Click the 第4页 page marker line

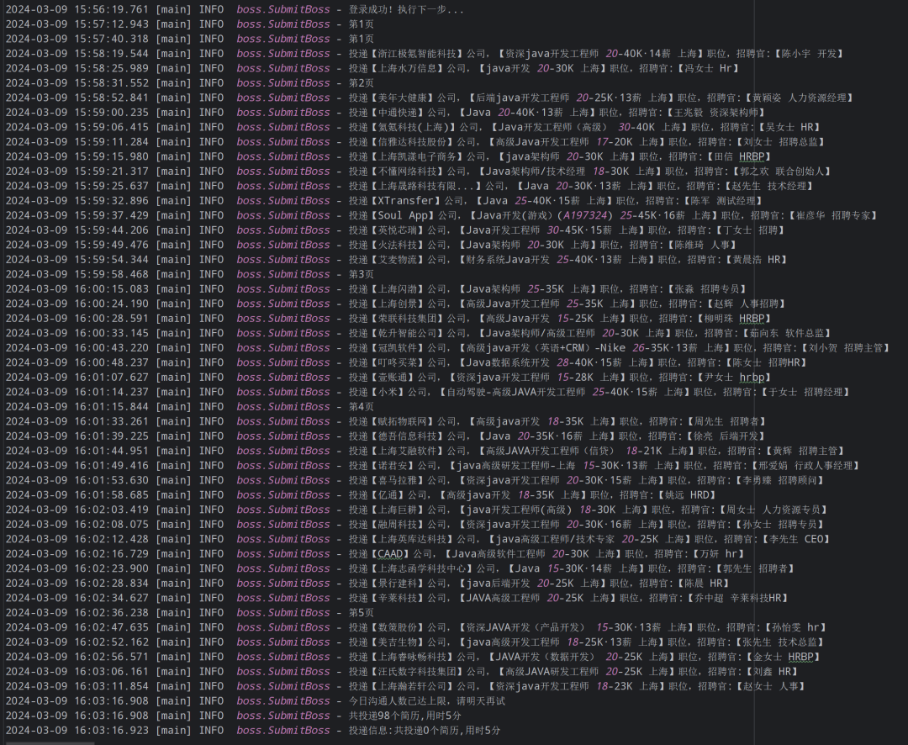(x=362, y=406)
